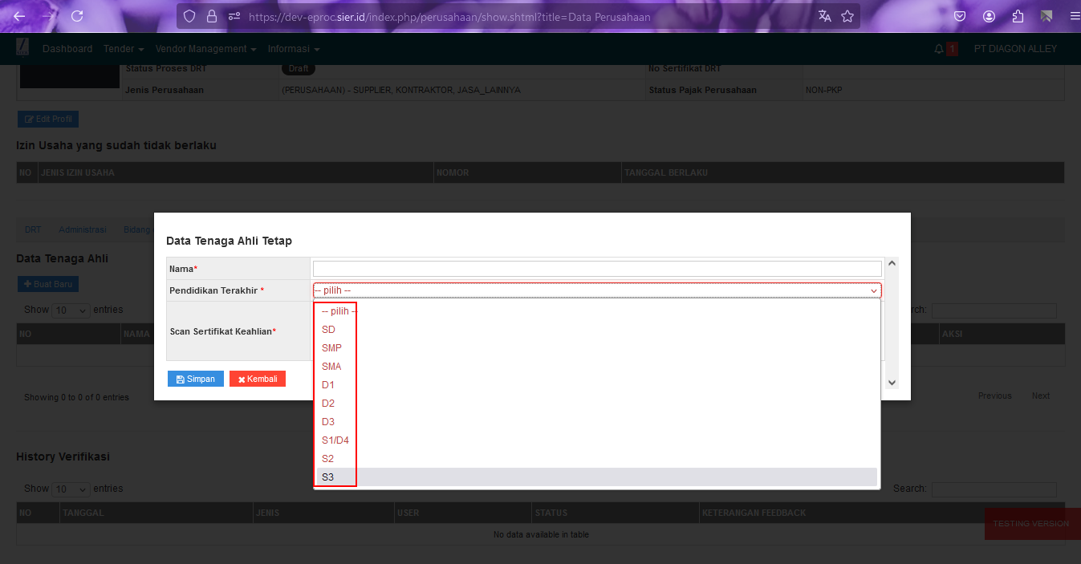This screenshot has height=564, width=1081.
Task: Open the Dashboard menu item
Action: (x=67, y=49)
